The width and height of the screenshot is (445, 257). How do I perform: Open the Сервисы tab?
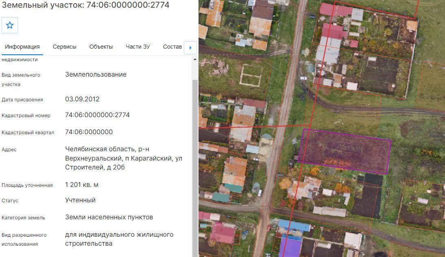(64, 47)
